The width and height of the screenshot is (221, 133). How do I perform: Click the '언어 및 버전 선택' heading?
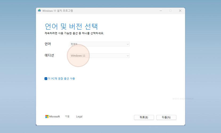pos(71,26)
